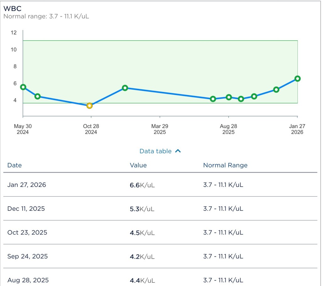
Task: Click the last chart point at Jan 27, 2026
Action: pyautogui.click(x=297, y=79)
